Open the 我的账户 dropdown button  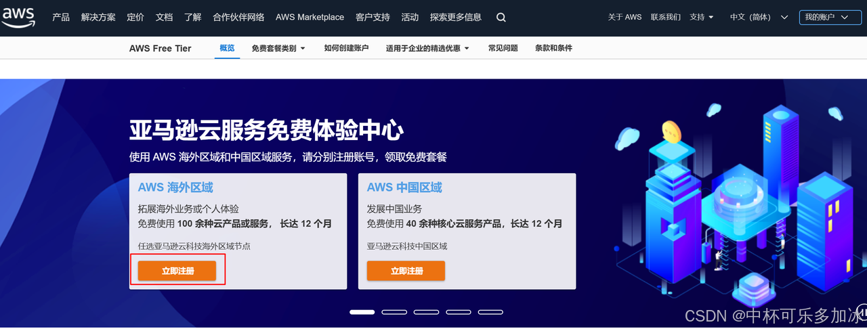tap(830, 18)
